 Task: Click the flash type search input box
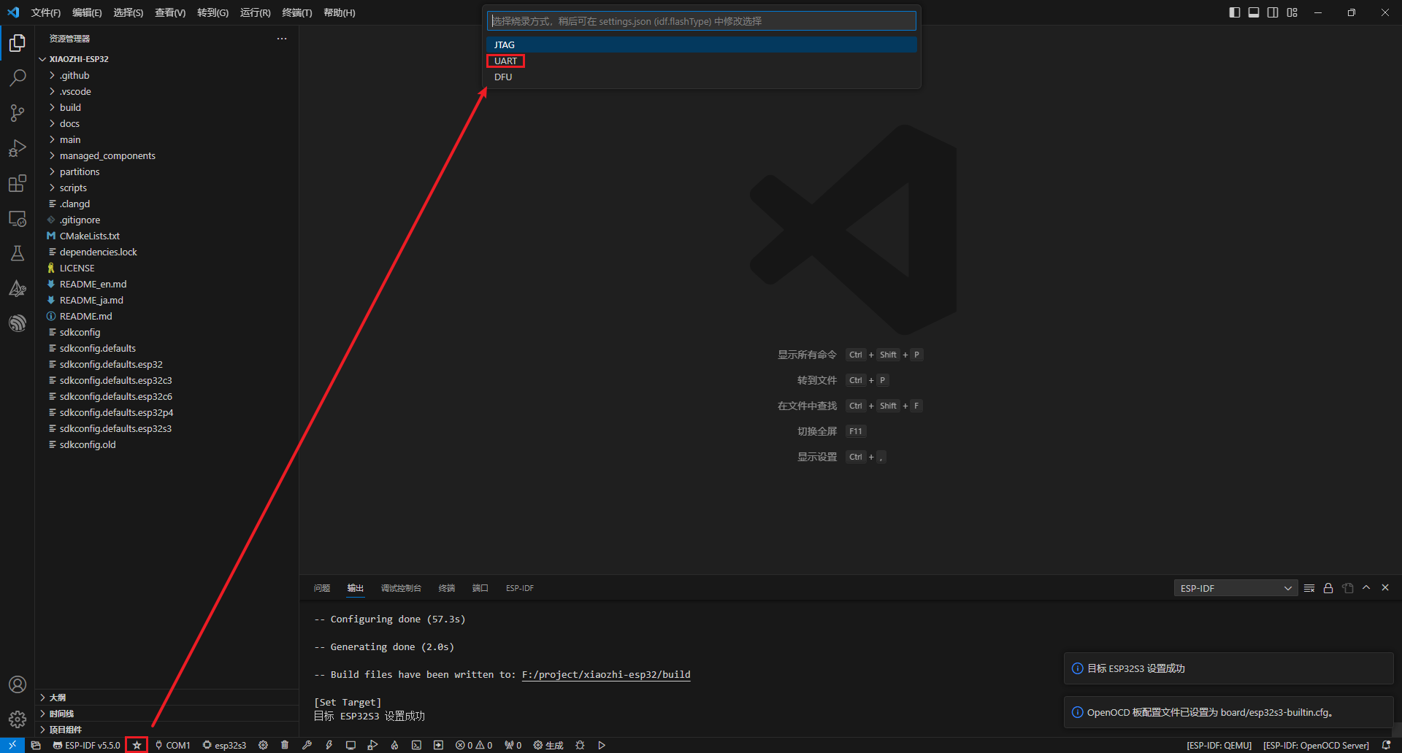click(x=700, y=20)
